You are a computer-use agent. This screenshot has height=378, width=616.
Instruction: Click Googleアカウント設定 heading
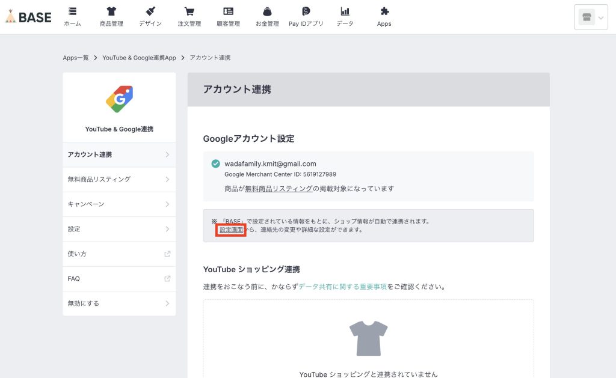pyautogui.click(x=248, y=139)
